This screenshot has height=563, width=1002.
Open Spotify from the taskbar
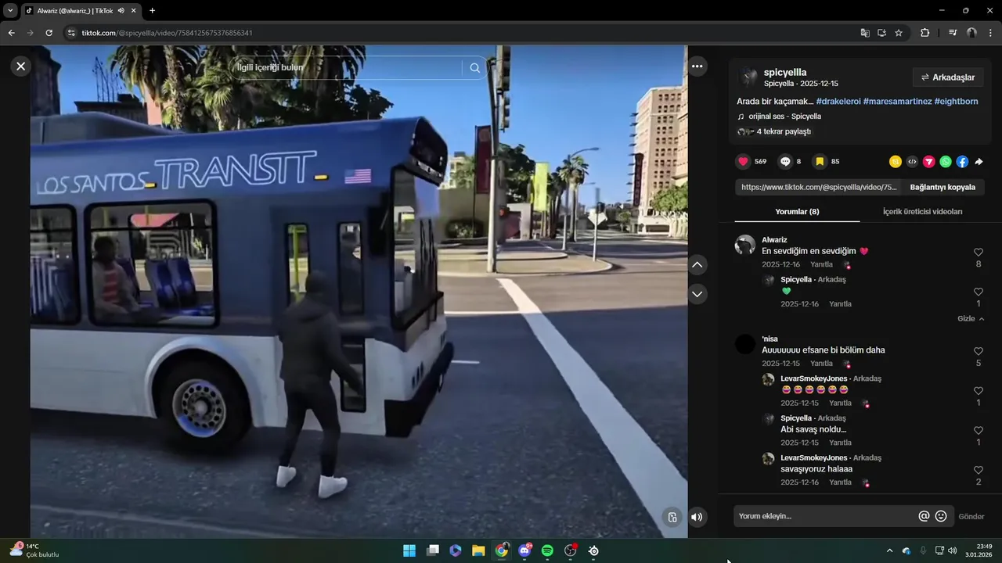click(x=547, y=550)
